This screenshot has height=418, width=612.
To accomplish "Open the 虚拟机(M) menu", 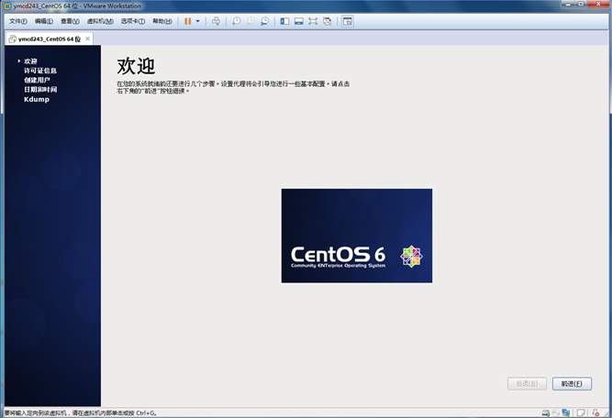I will click(100, 21).
